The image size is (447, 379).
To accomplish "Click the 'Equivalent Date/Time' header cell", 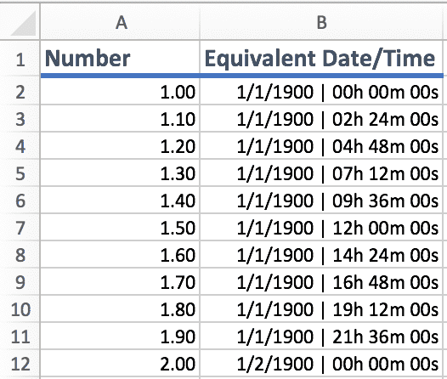I will (321, 59).
